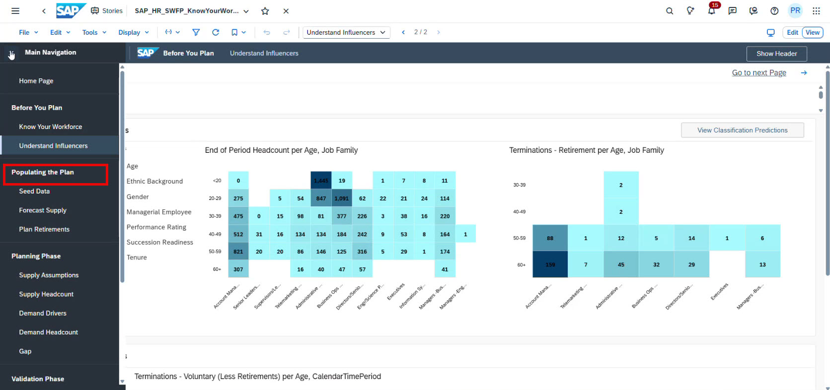
Task: Click the search magnifier icon
Action: click(x=670, y=11)
